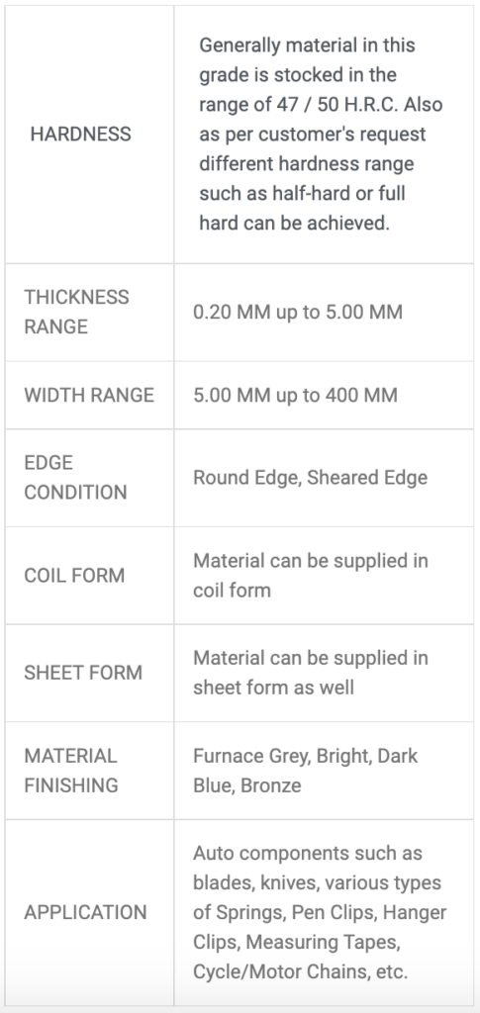Click the Cycle/Motor Chains text line
This screenshot has width=480, height=1013.
click(x=301, y=971)
